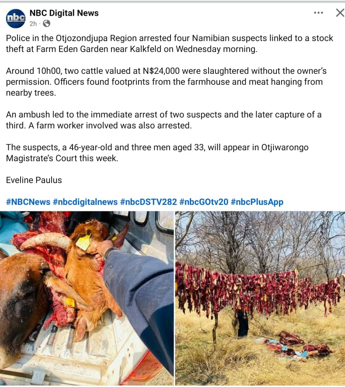Screen dimensions: 345x387
Task: Open the #nbcPlusApp hashtag
Action: 257,202
